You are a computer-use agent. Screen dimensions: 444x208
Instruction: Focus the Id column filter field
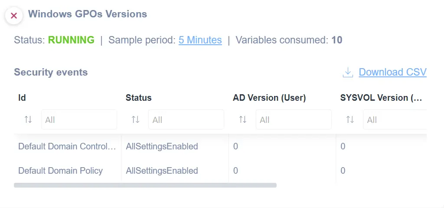click(x=79, y=119)
